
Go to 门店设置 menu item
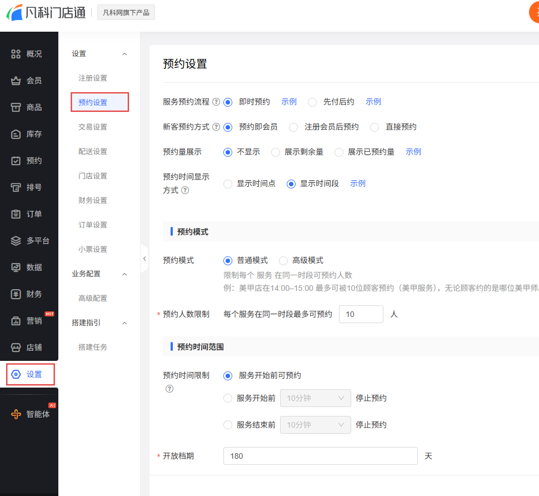93,176
